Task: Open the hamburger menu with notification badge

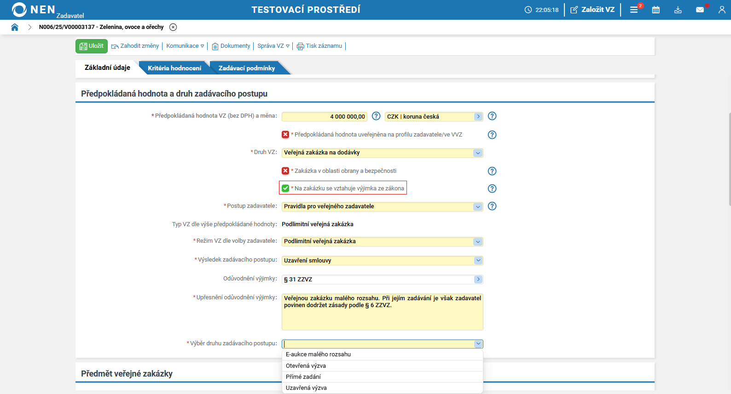Action: 634,10
